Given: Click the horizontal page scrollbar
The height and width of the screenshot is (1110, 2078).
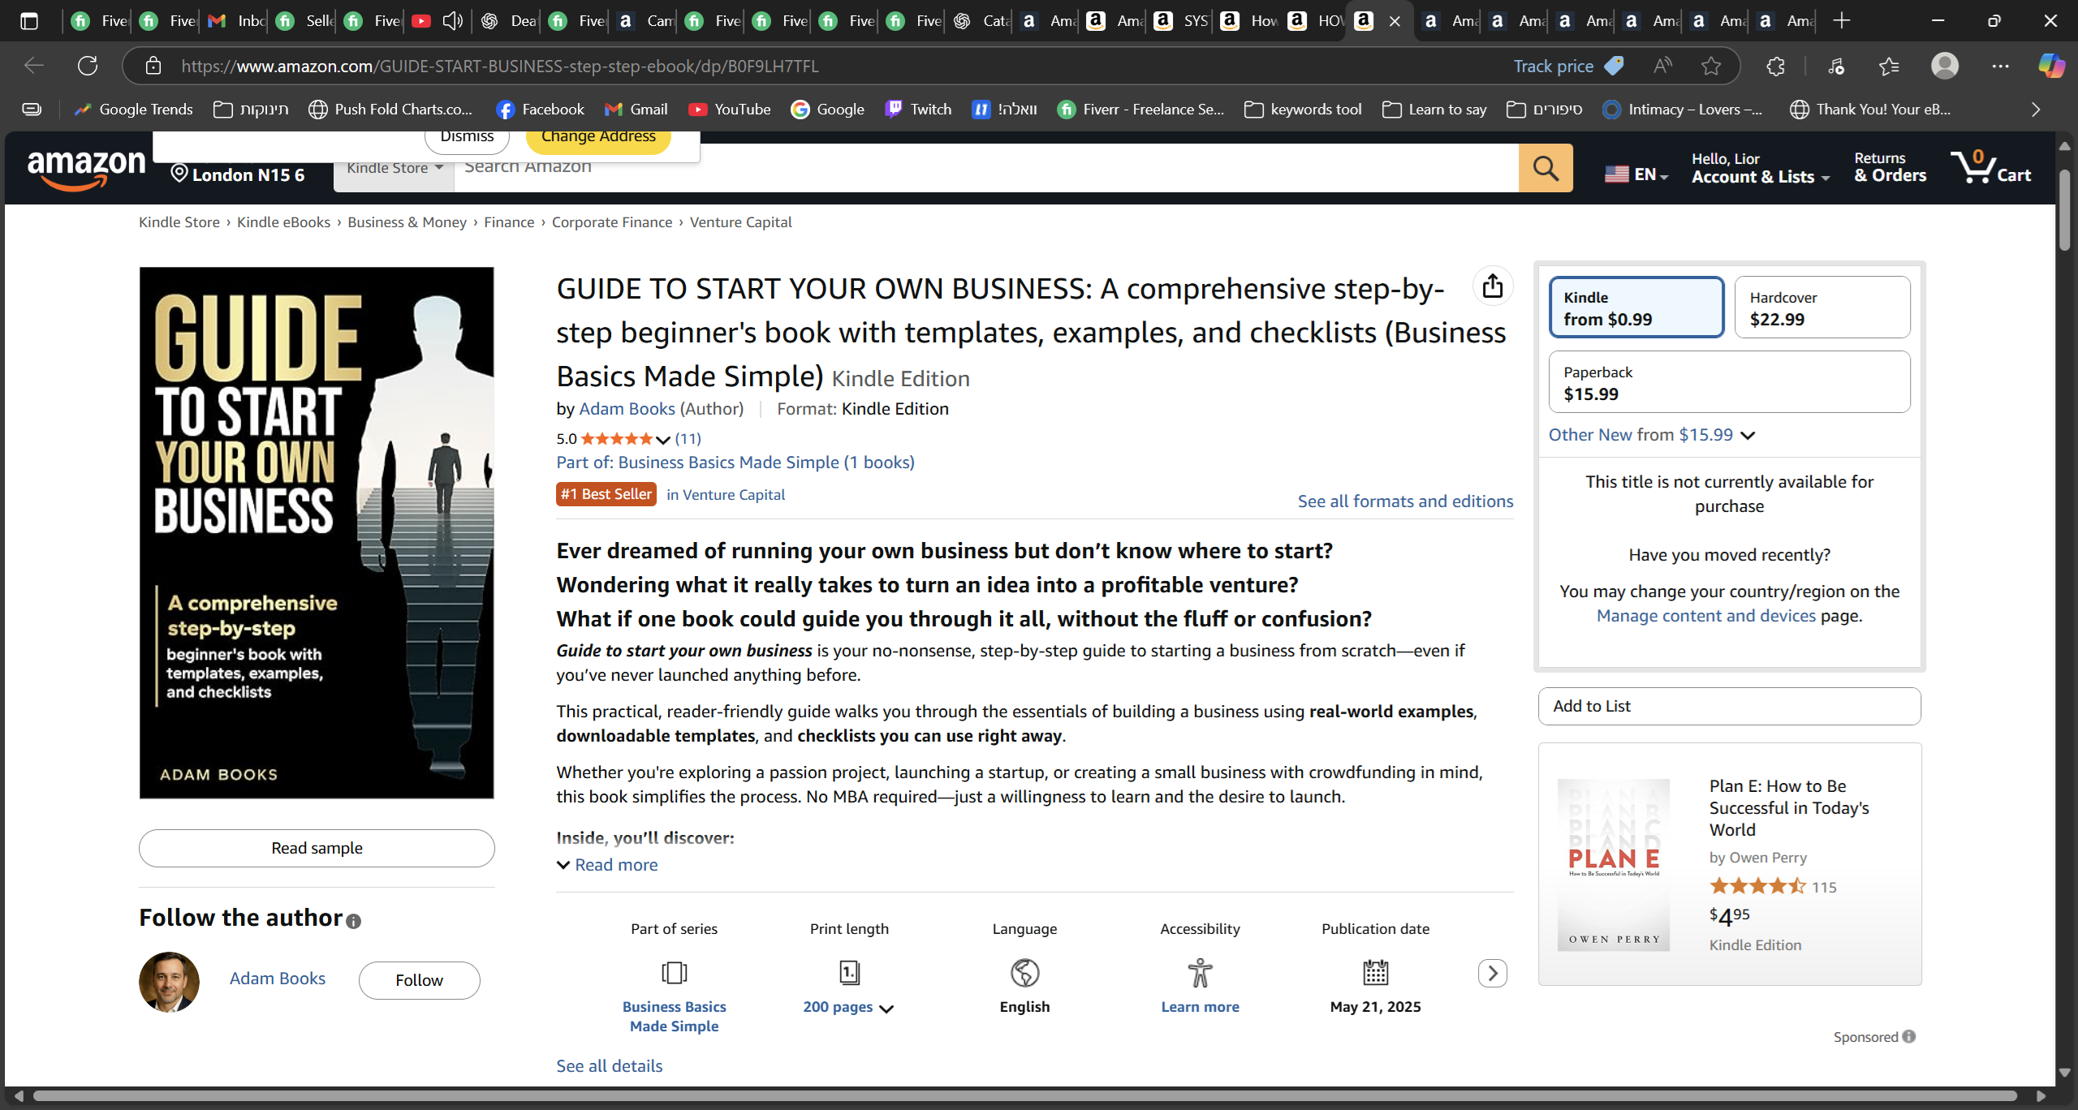Looking at the screenshot, I should click(x=1024, y=1096).
